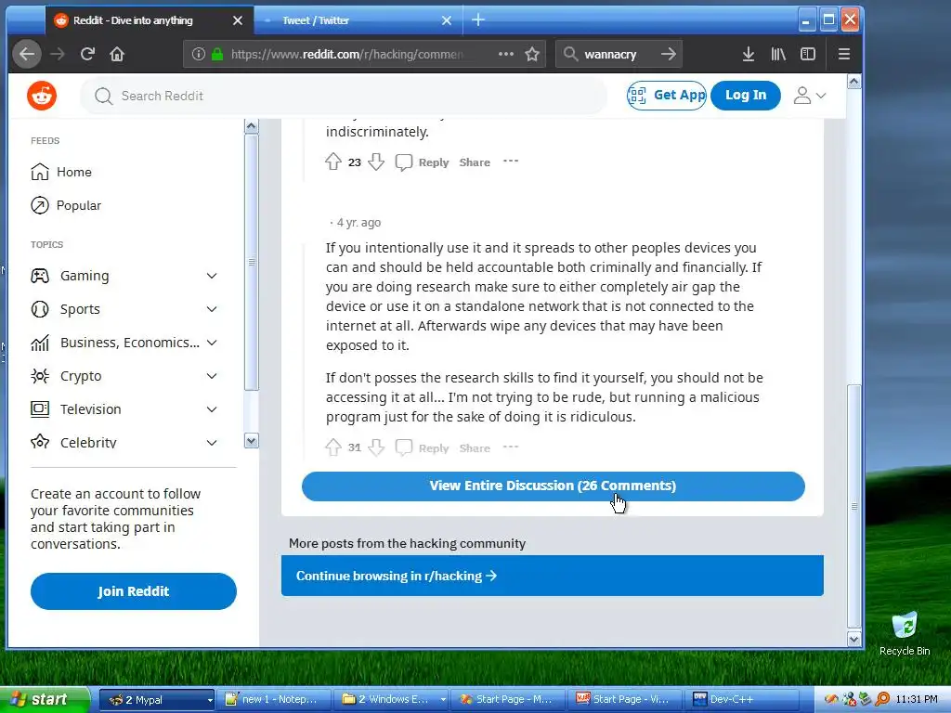This screenshot has height=713, width=951.
Task: Go to Popular feed in sidebar
Action: tap(66, 205)
